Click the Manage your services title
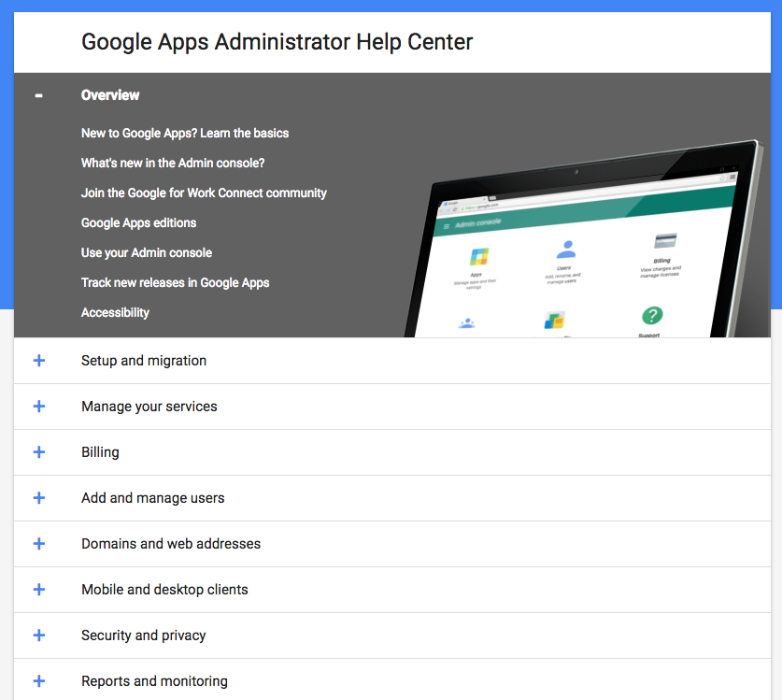The height and width of the screenshot is (700, 782). click(x=149, y=407)
